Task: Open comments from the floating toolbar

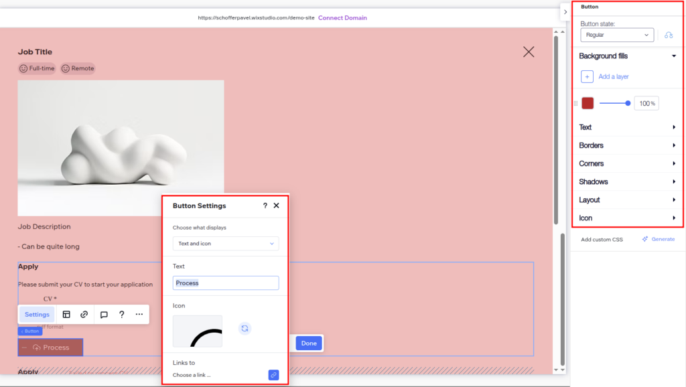Action: tap(104, 314)
